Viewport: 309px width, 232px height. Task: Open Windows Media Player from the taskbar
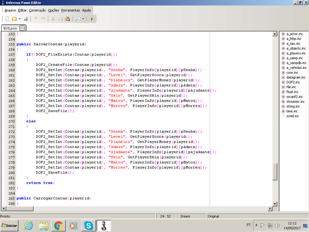click(73, 225)
